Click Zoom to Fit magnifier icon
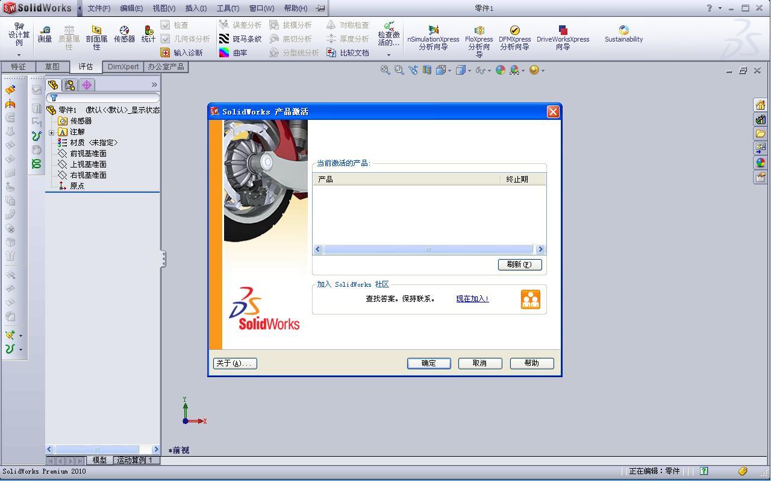This screenshot has height=482, width=771. click(x=385, y=70)
